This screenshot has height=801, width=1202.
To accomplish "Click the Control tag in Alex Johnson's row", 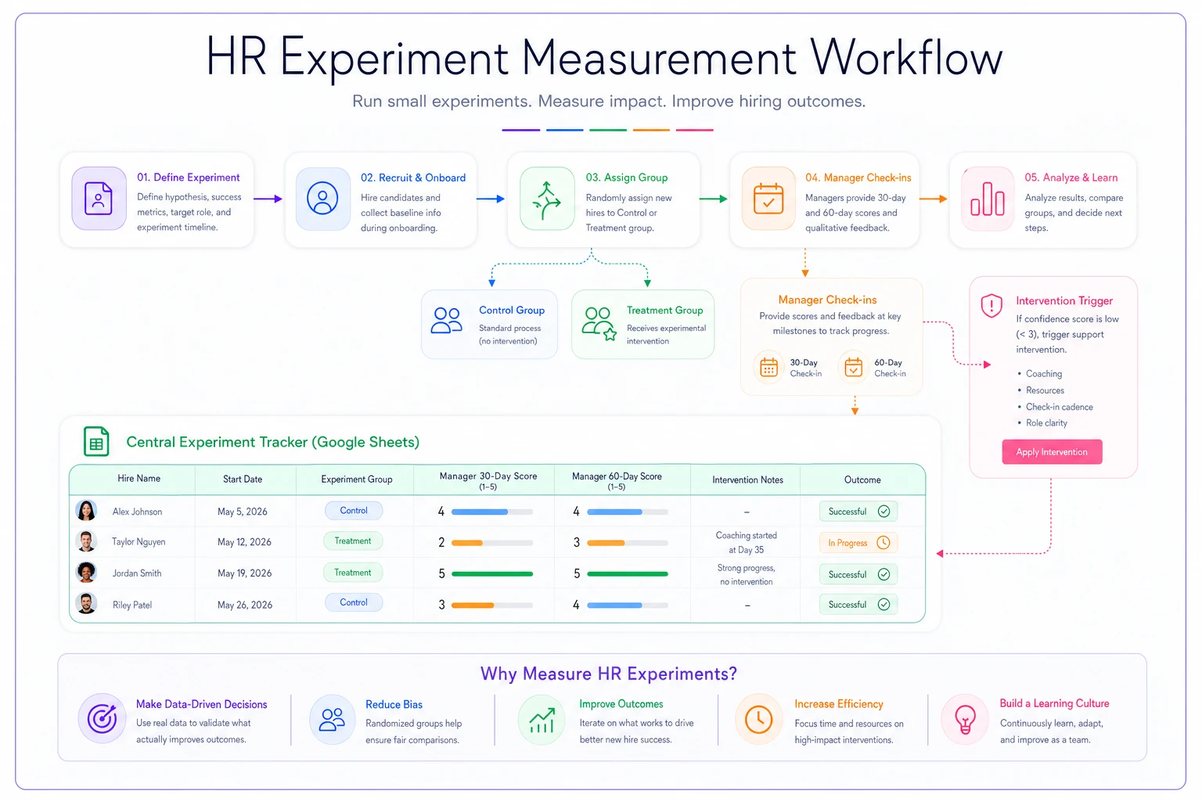I will (x=354, y=511).
